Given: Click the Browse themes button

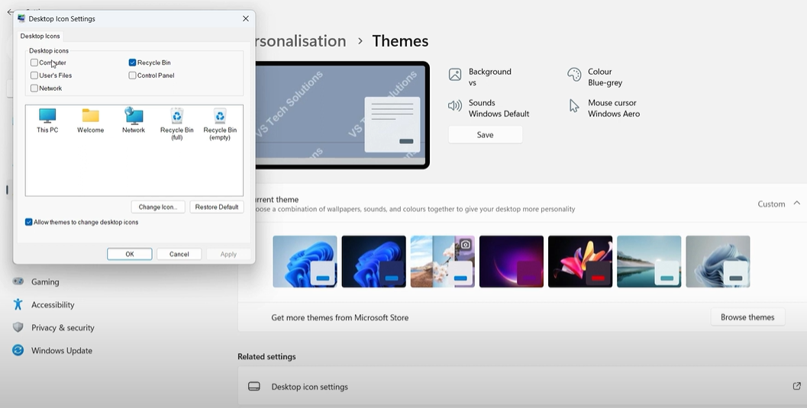Looking at the screenshot, I should (747, 317).
